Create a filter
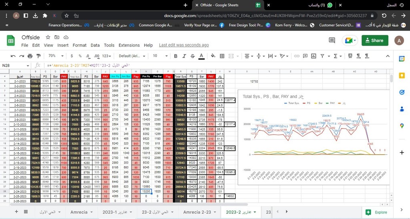Viewport: 410px width, 219px height. coord(322,56)
